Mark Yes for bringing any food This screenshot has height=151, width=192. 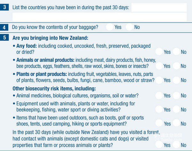click(159, 52)
